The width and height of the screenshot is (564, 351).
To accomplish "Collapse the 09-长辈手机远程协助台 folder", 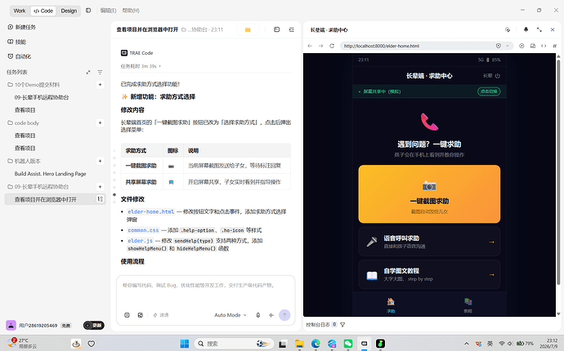I will pos(38,186).
